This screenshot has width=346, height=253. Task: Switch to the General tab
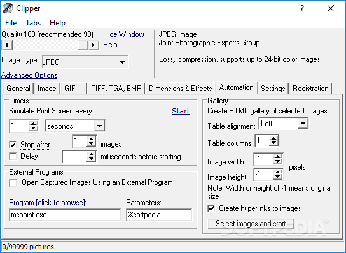point(18,89)
